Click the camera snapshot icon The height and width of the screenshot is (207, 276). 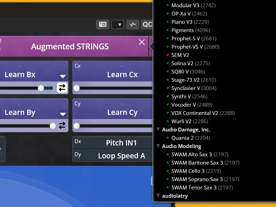click(x=102, y=24)
